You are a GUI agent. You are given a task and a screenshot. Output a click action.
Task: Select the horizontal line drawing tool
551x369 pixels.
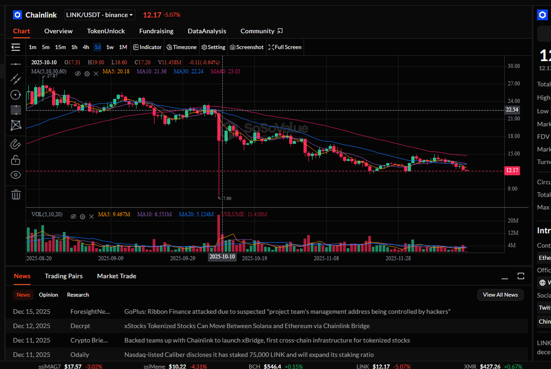(x=16, y=64)
